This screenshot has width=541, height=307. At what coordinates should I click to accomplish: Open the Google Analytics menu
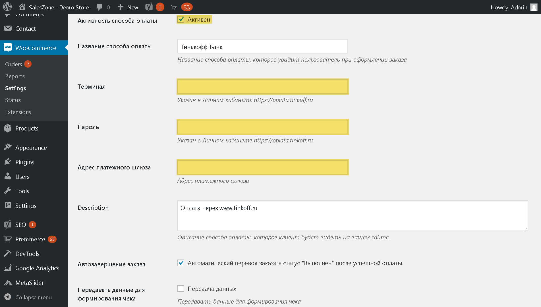(x=37, y=268)
